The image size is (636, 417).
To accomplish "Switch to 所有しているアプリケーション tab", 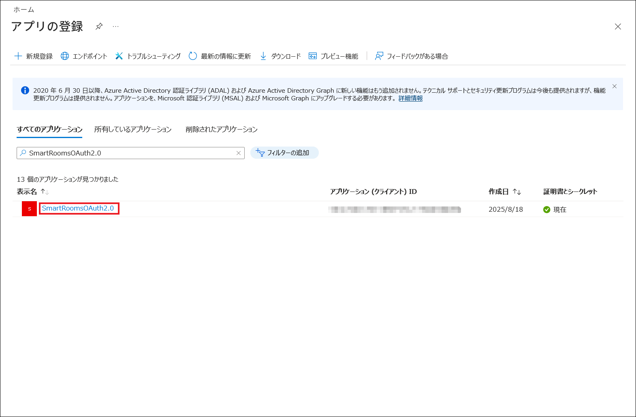I will pyautogui.click(x=133, y=129).
